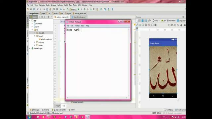Expand the java folder
The height and width of the screenshot is (119, 212).
tap(32, 27)
